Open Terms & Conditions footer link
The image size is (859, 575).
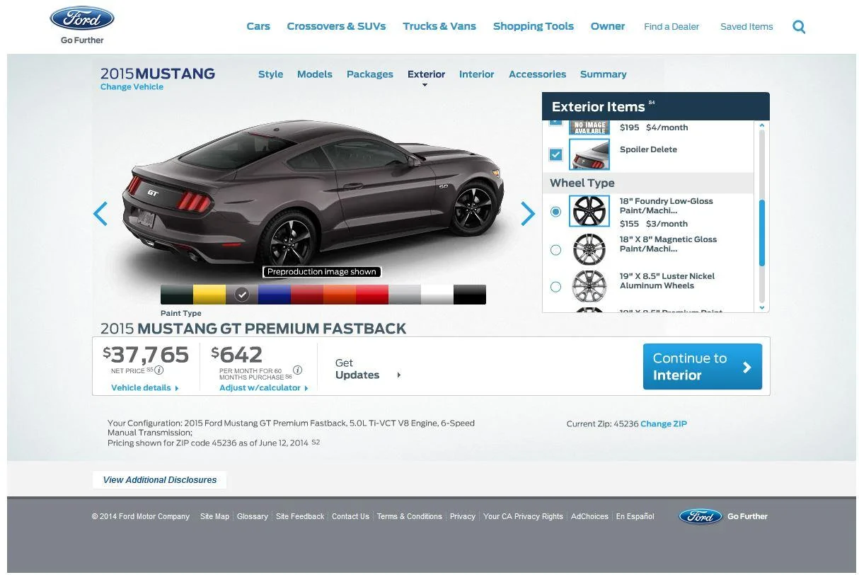click(x=410, y=517)
